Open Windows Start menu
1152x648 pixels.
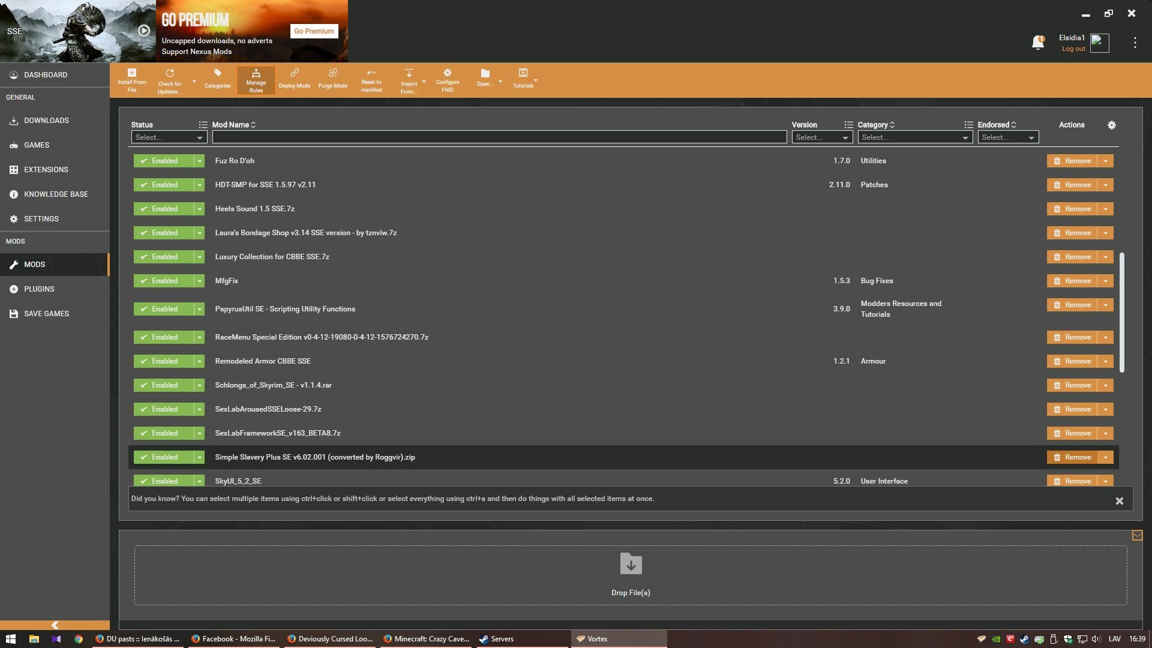(11, 639)
